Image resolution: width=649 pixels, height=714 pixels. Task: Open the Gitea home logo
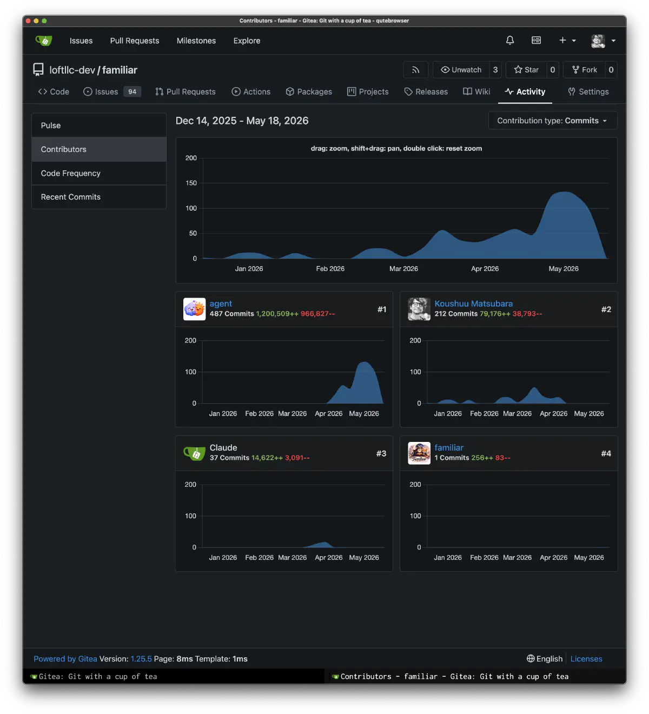pos(43,41)
